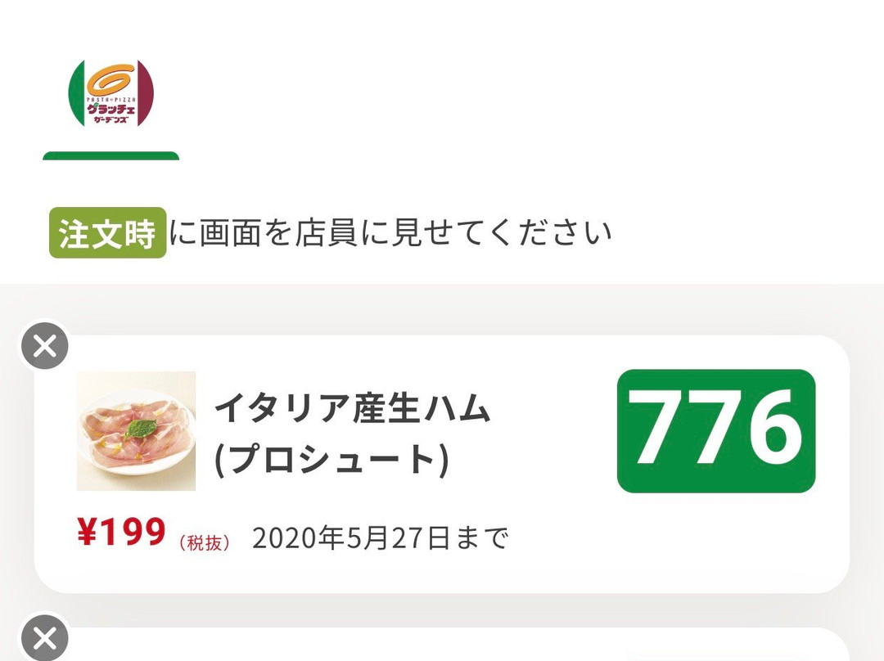Tap the に画面を店員に見せてください instruction text
This screenshot has height=661, width=884.
[390, 232]
